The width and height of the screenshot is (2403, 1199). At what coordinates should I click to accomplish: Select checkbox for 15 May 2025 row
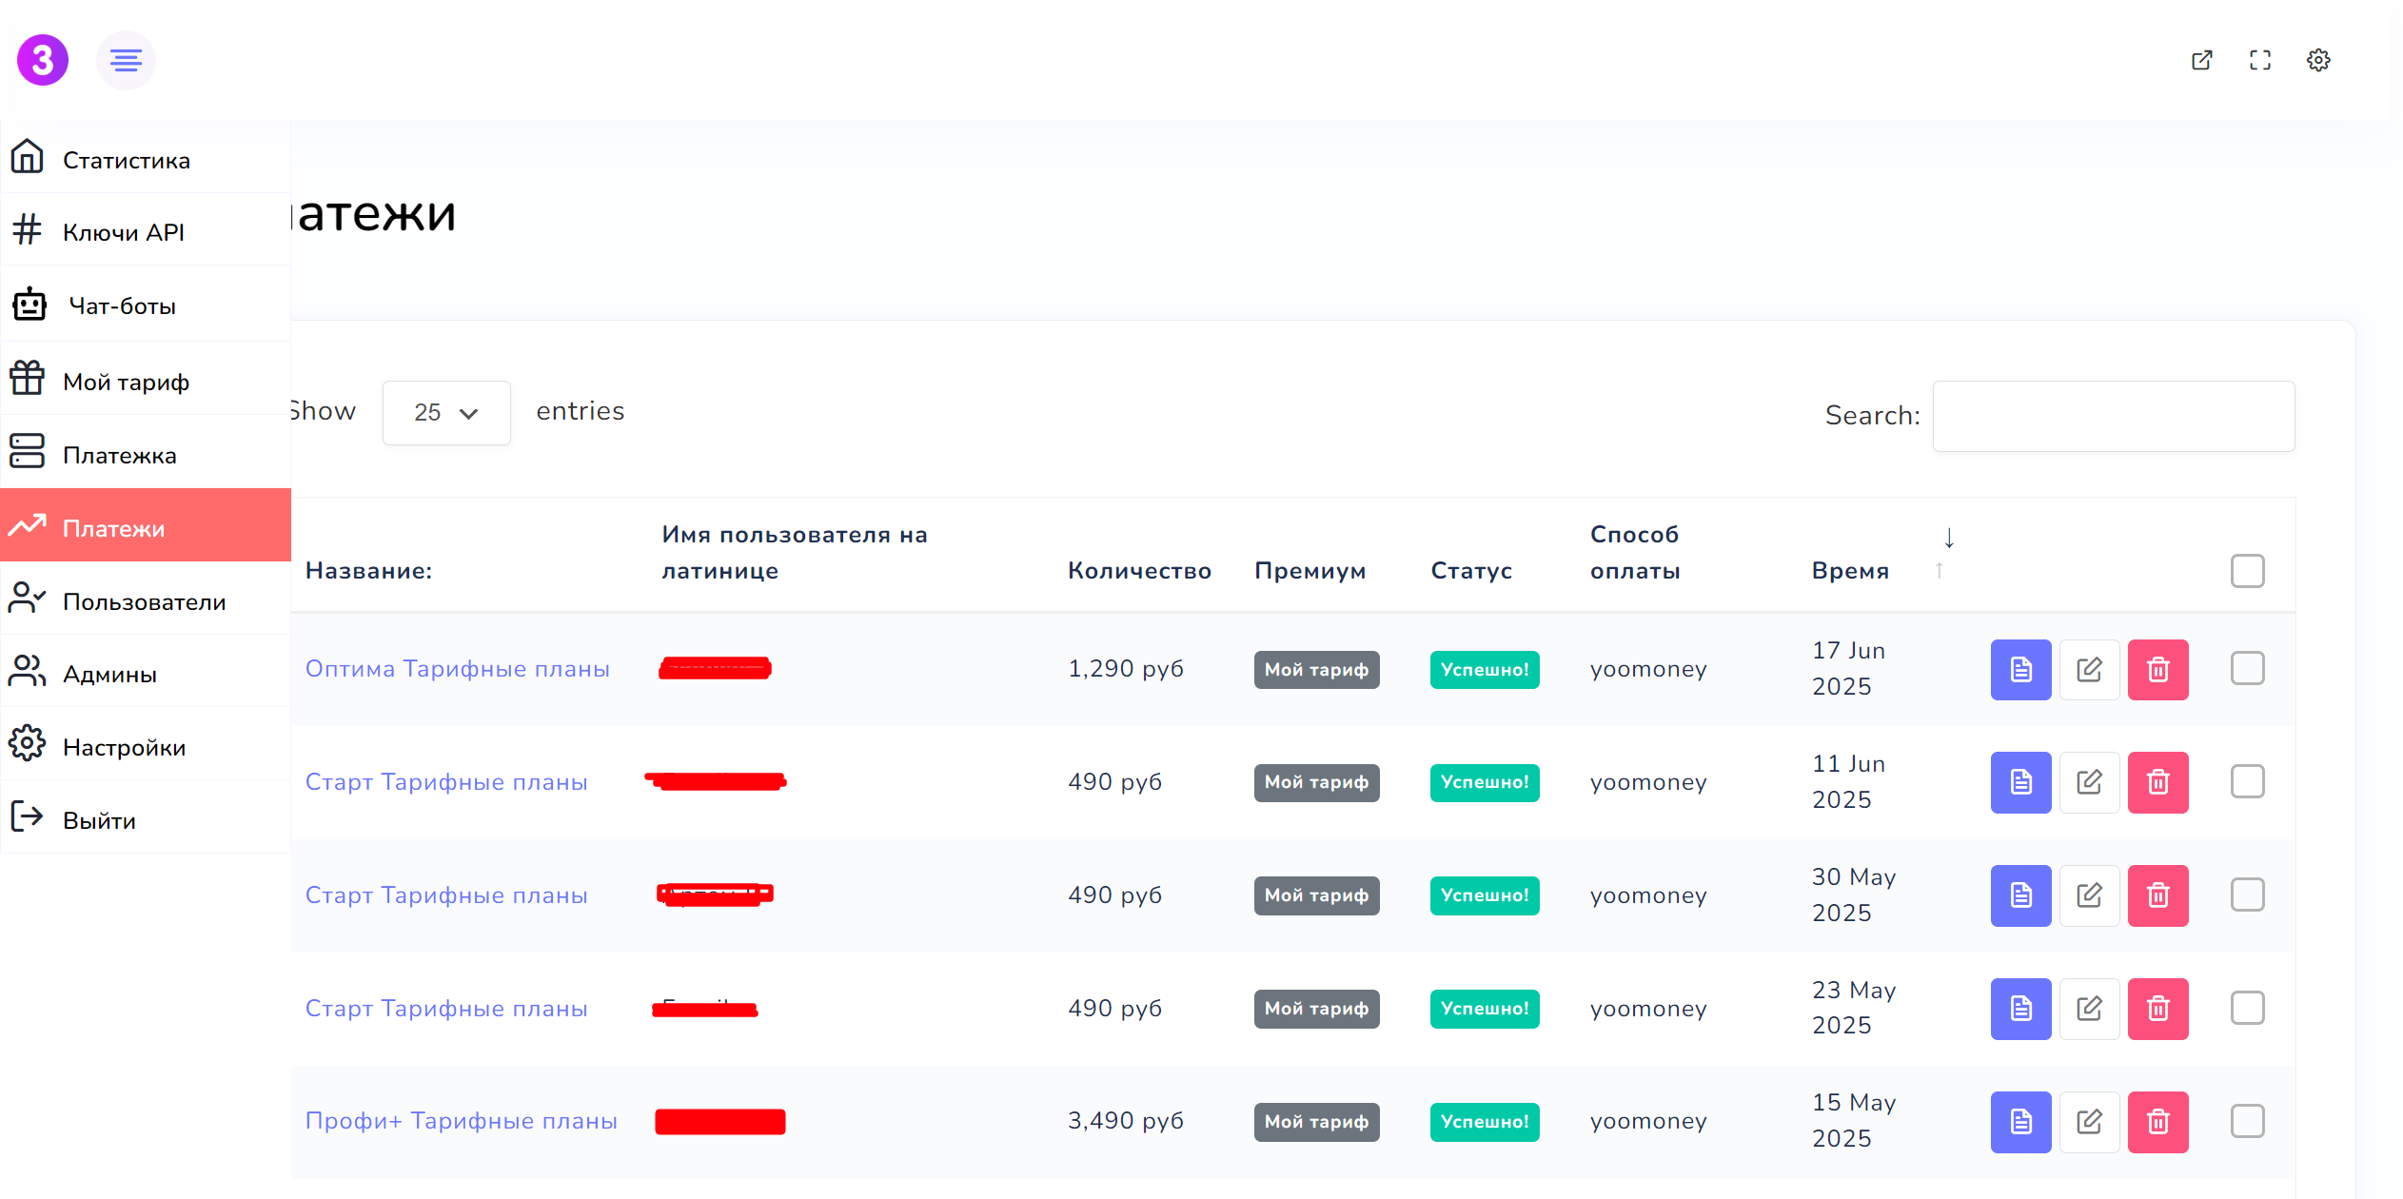(x=2247, y=1121)
